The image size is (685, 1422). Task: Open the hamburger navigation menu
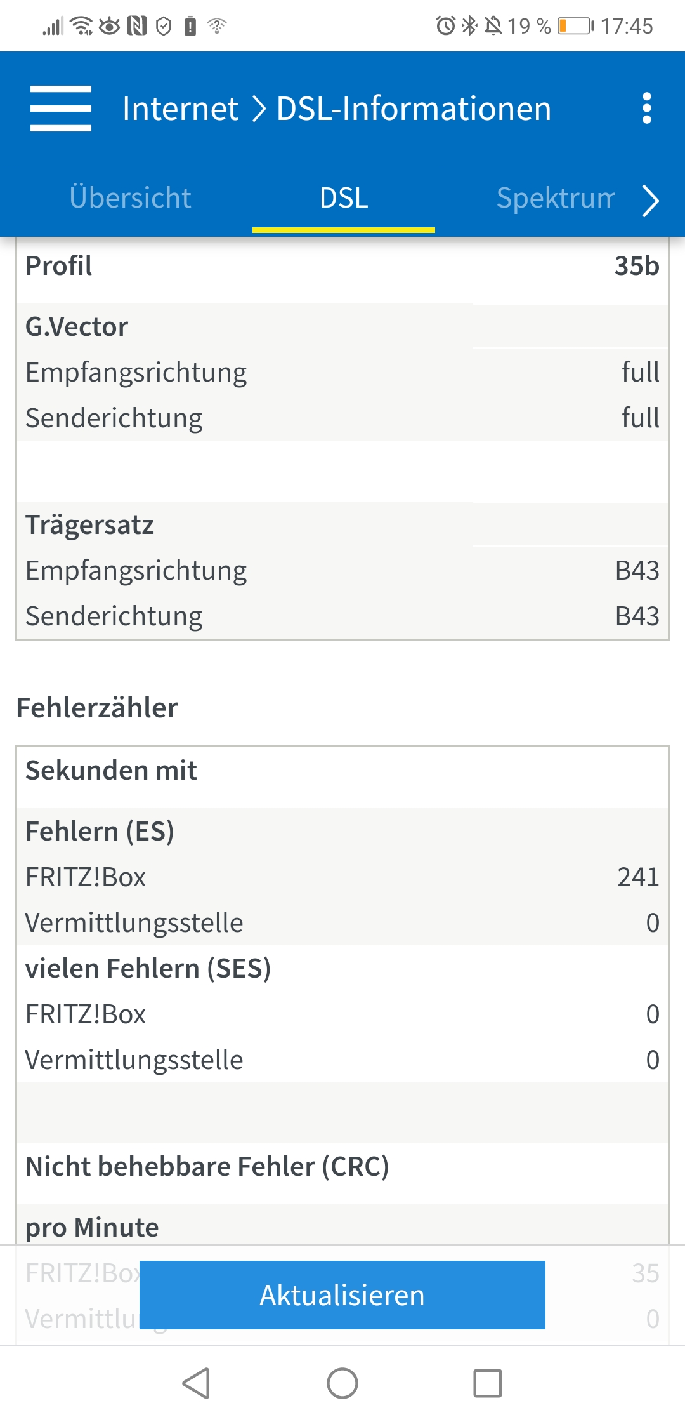click(x=61, y=109)
